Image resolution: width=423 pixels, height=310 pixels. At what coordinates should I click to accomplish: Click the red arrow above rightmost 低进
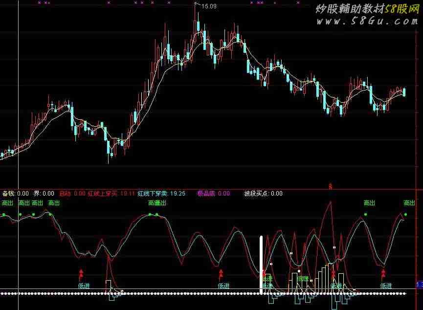(383, 273)
